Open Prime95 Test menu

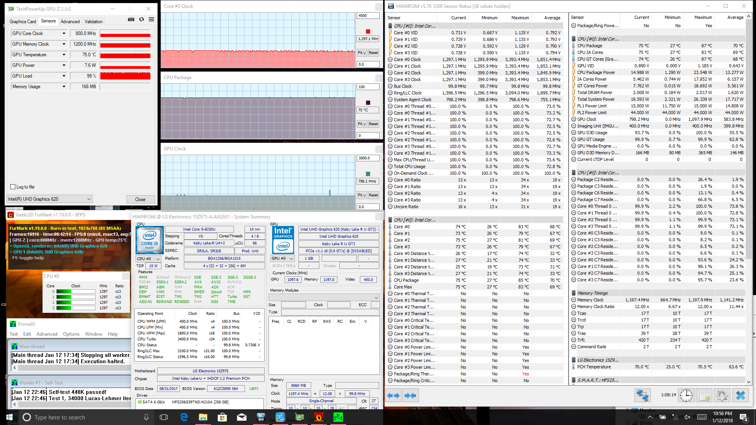13,334
